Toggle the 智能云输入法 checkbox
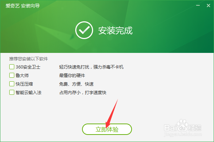The image size is (214, 142). tap(12, 92)
